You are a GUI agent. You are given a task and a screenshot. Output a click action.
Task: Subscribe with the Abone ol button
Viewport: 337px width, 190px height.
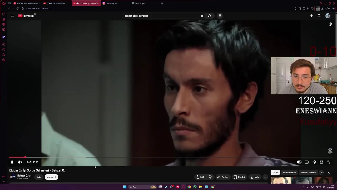point(52,177)
